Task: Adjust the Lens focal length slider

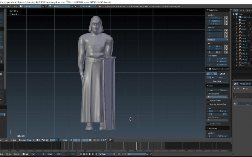Action: point(217,90)
